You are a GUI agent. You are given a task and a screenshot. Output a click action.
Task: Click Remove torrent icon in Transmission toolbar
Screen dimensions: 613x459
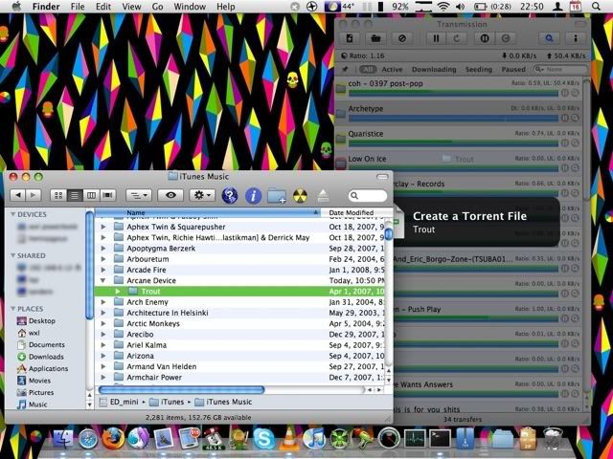[x=401, y=38]
